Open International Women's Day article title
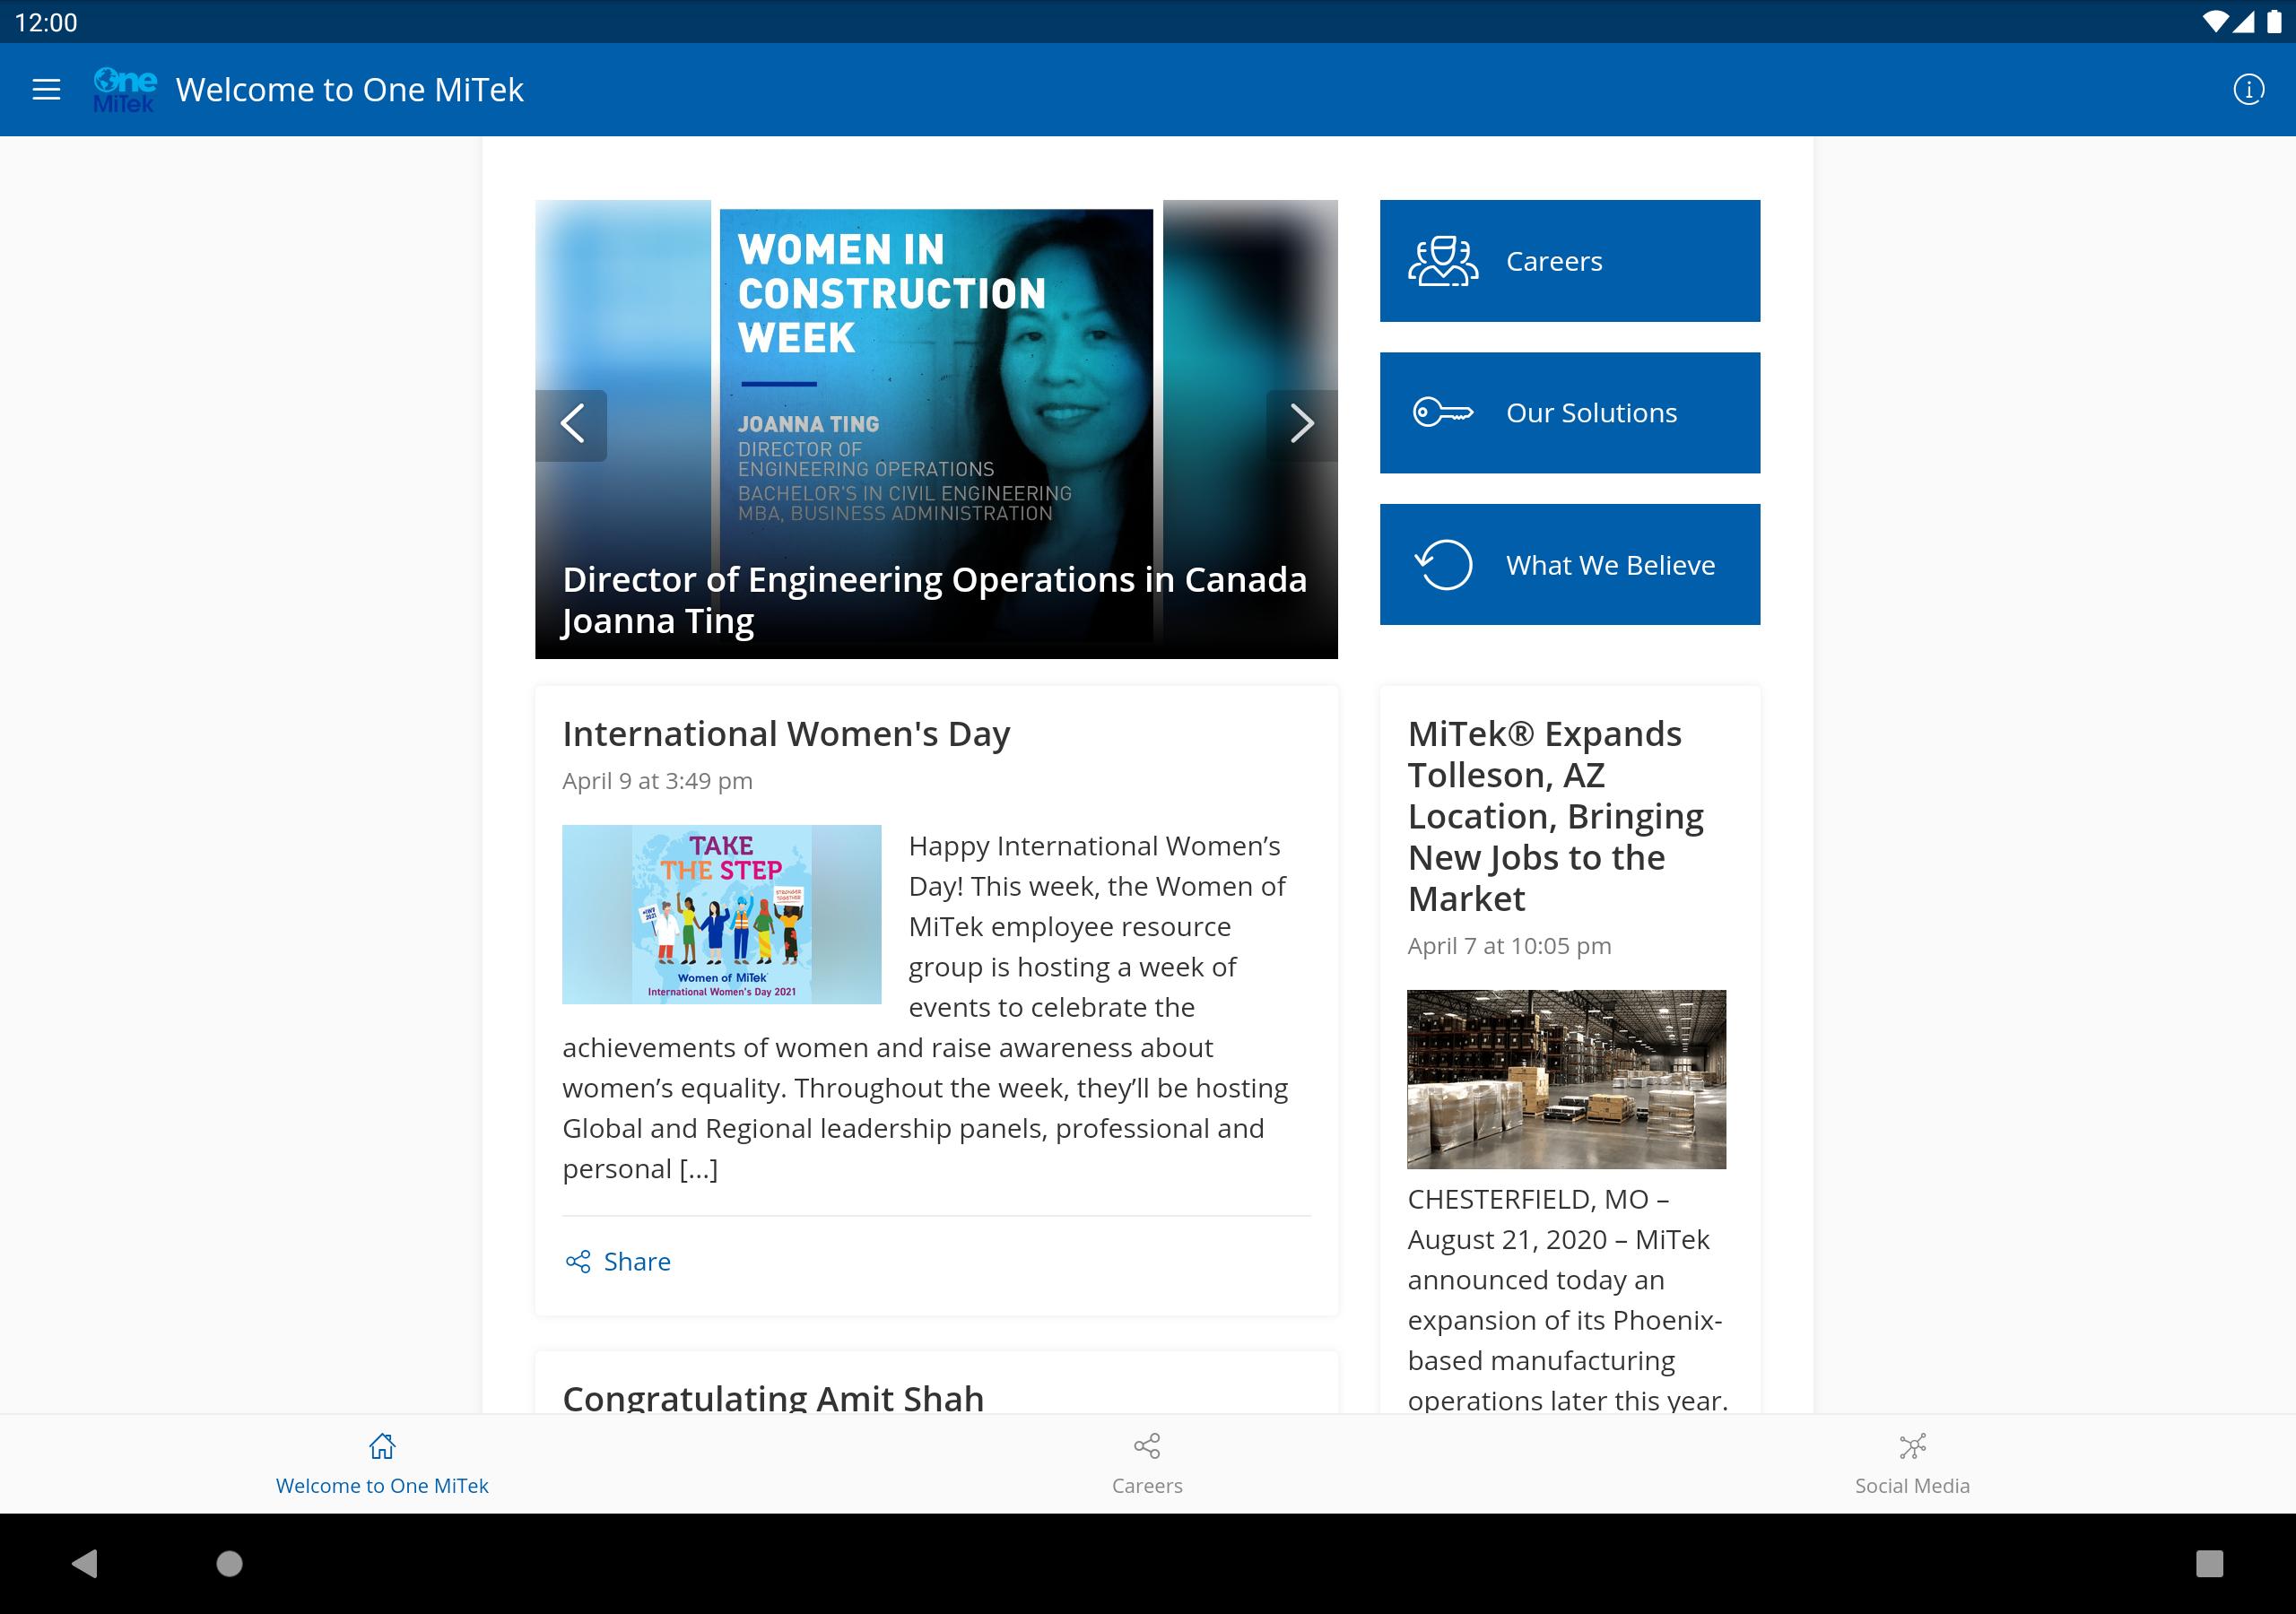The image size is (2296, 1614). 786,734
